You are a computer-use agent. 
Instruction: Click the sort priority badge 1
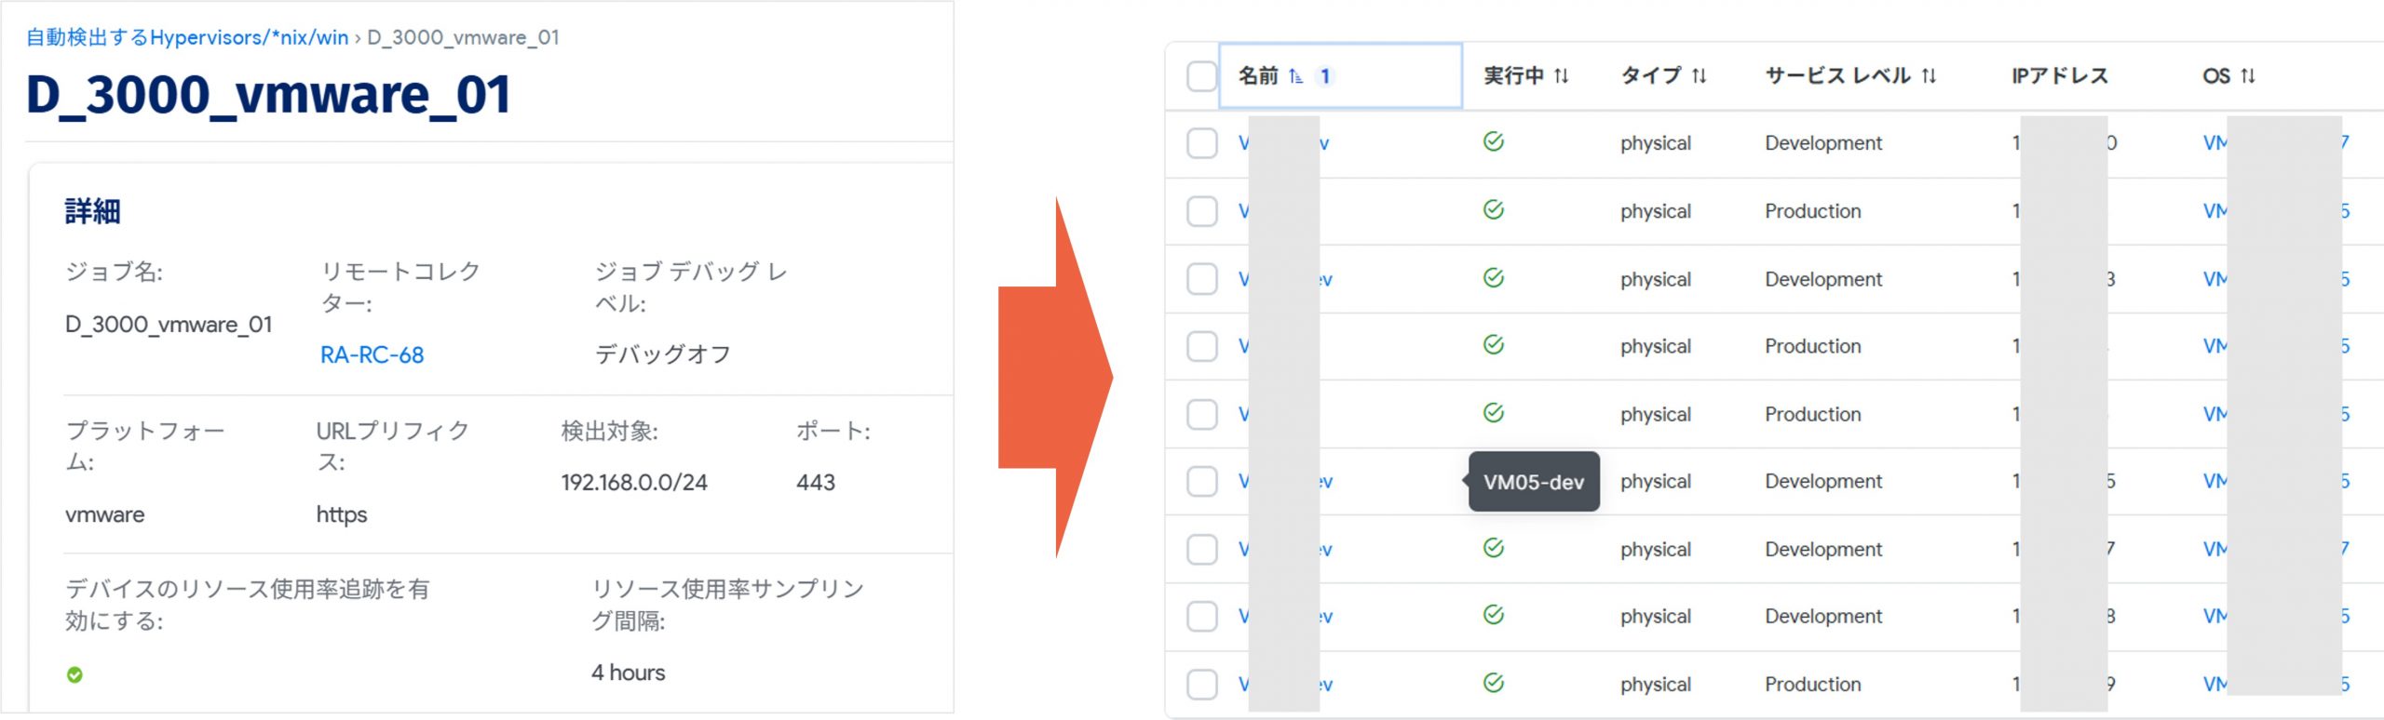point(1325,76)
